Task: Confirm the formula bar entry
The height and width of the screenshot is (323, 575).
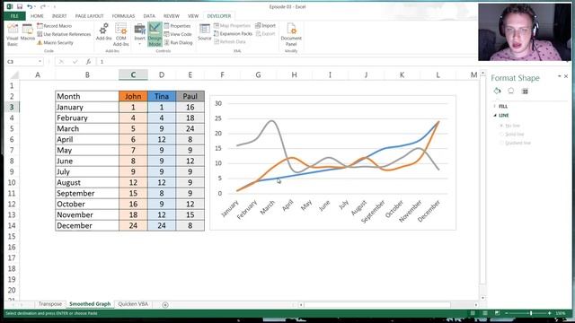Action: click(75, 62)
